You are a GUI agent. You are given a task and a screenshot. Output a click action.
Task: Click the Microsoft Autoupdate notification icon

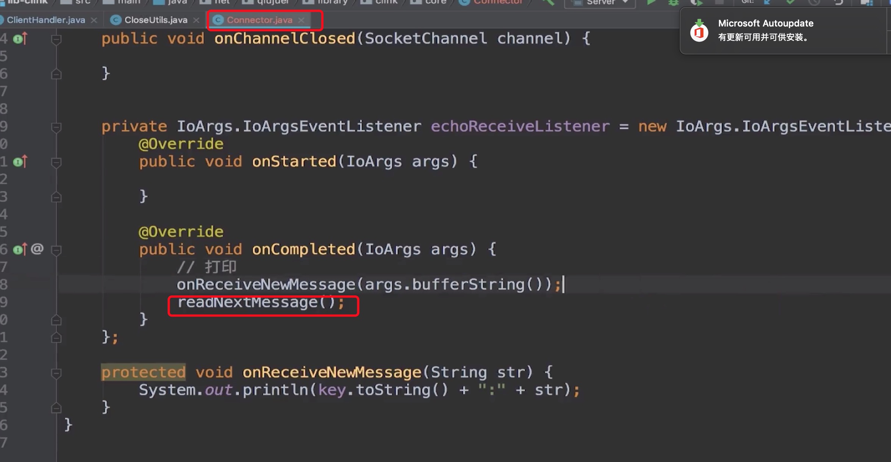(699, 31)
